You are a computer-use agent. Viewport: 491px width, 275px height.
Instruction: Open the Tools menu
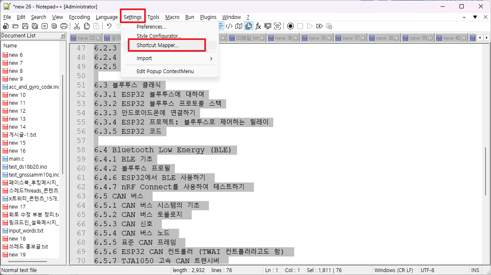tap(153, 17)
